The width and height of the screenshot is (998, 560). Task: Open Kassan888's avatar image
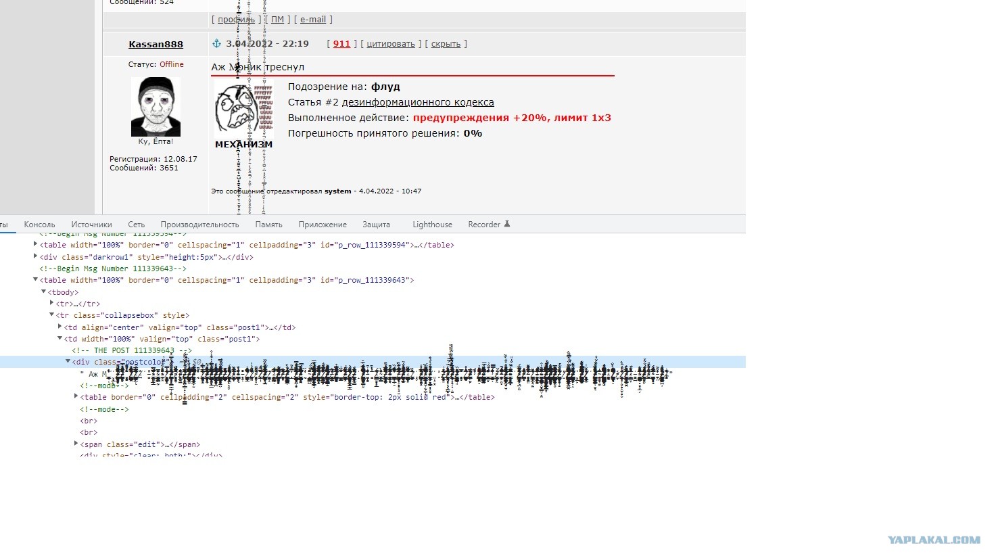click(156, 107)
